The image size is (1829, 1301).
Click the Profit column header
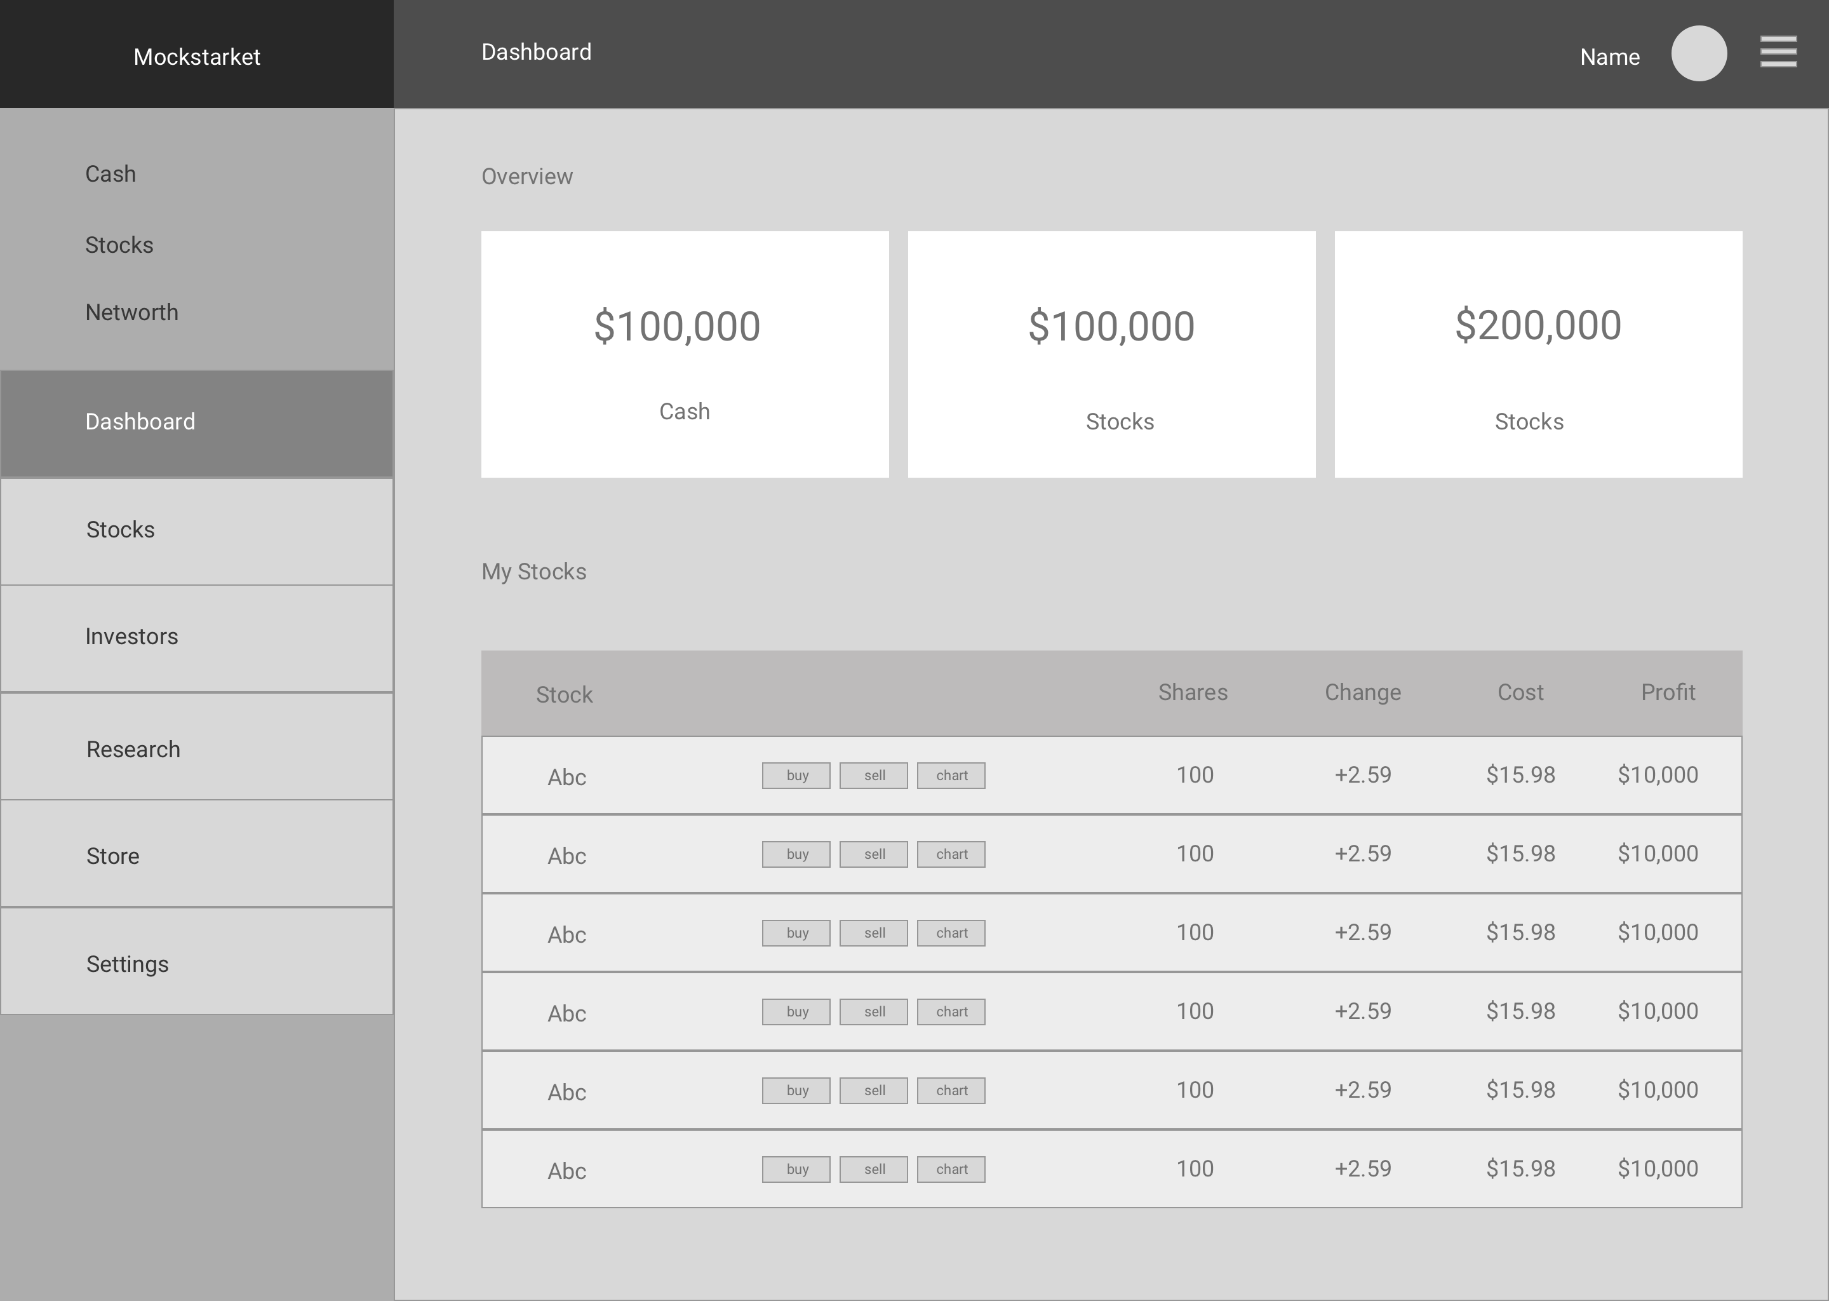pos(1667,692)
